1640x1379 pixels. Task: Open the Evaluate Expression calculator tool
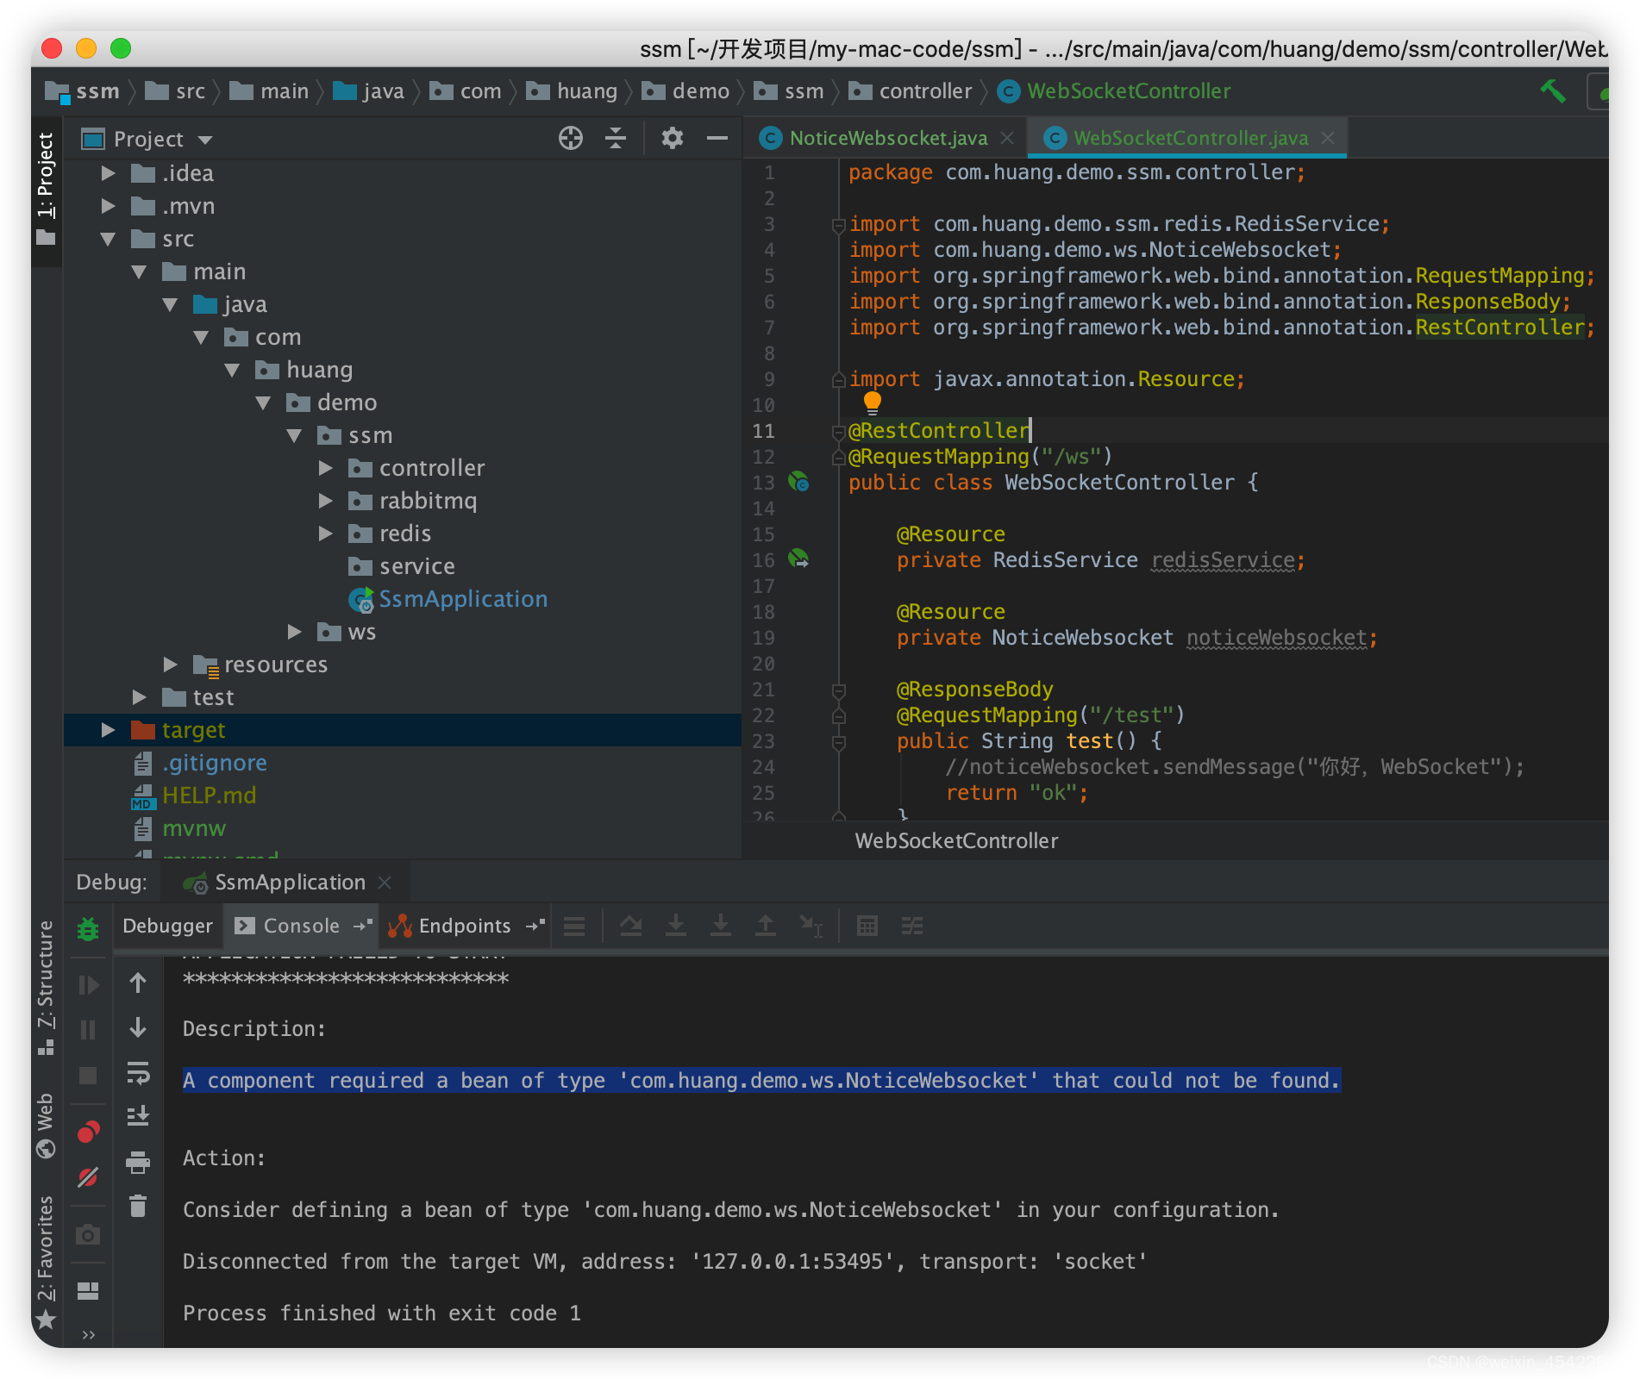pyautogui.click(x=867, y=926)
